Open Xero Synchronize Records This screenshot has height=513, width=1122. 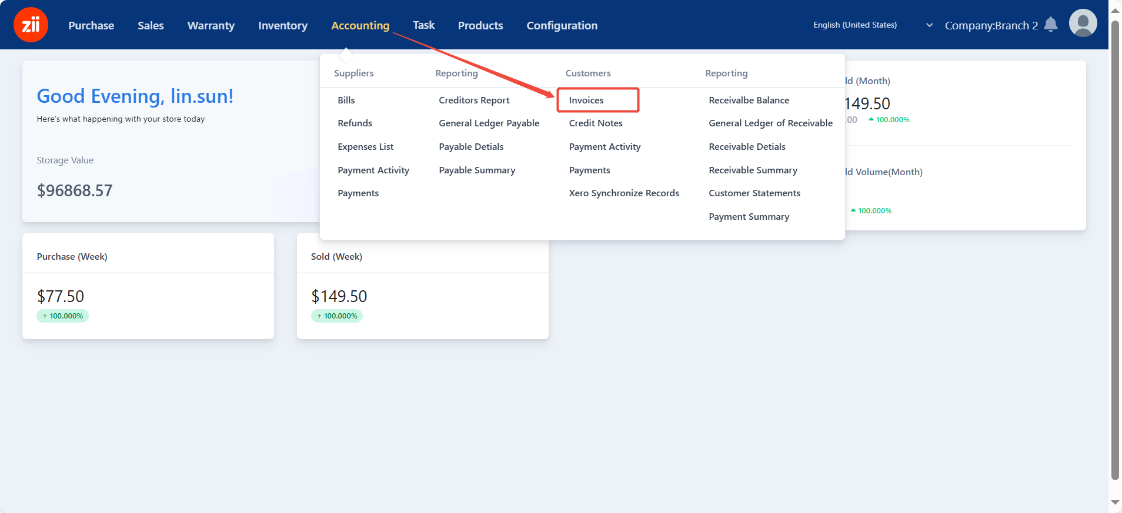click(624, 193)
